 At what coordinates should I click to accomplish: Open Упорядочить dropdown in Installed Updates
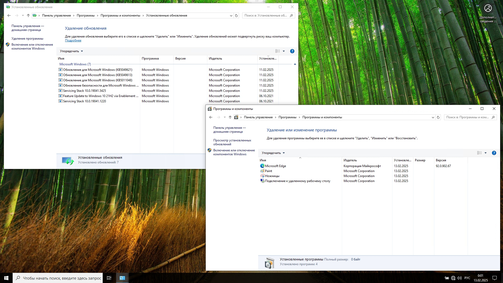coord(71,51)
